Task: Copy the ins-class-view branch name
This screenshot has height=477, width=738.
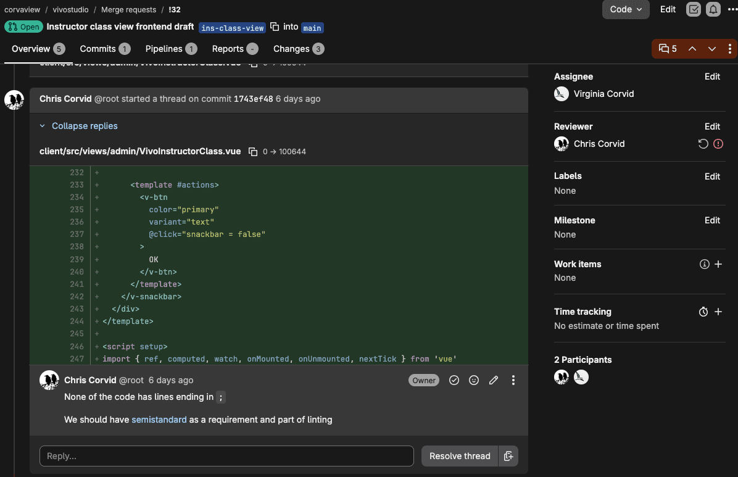Action: pos(275,27)
